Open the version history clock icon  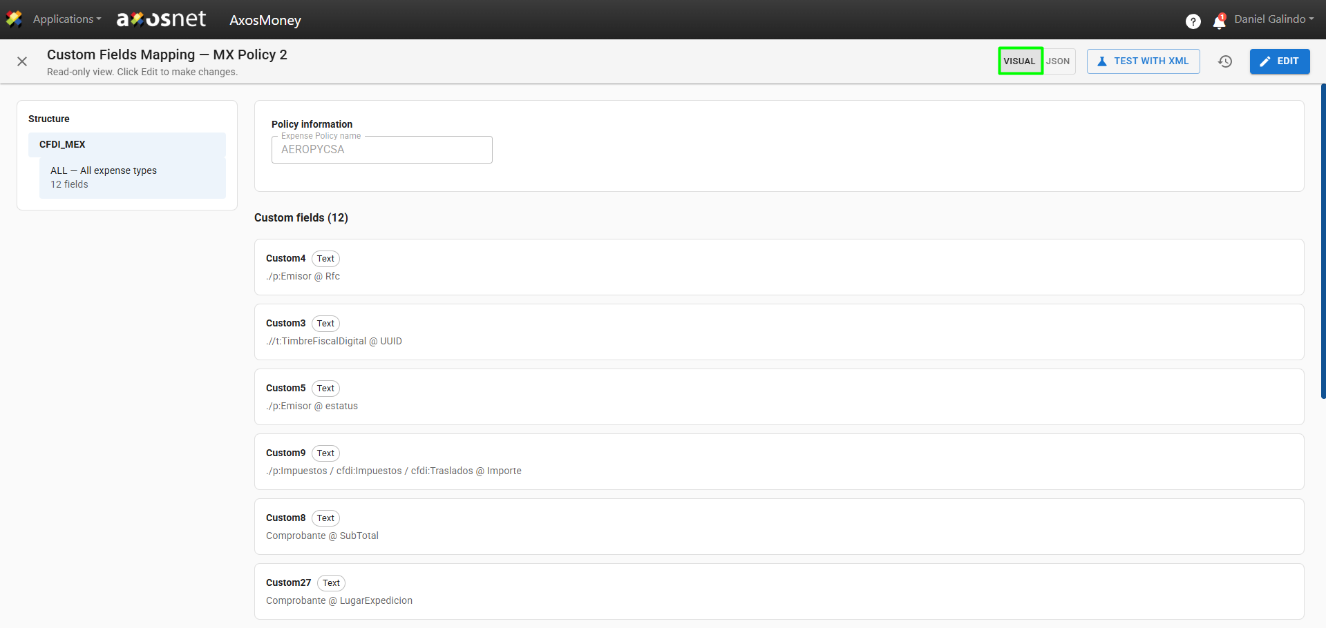(1225, 61)
